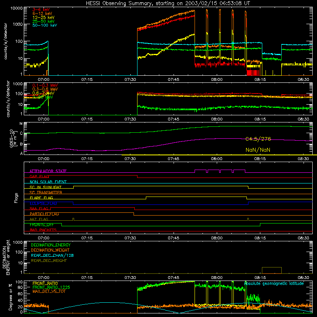Click the NaN/NaN annotation in GOES panel
The image size is (317, 317).
coord(258,150)
